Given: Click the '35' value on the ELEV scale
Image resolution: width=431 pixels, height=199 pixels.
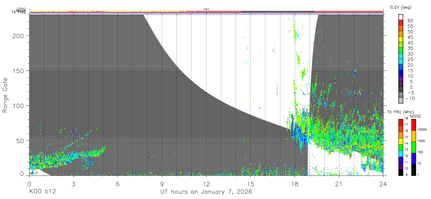Looking at the screenshot, I should [410, 48].
